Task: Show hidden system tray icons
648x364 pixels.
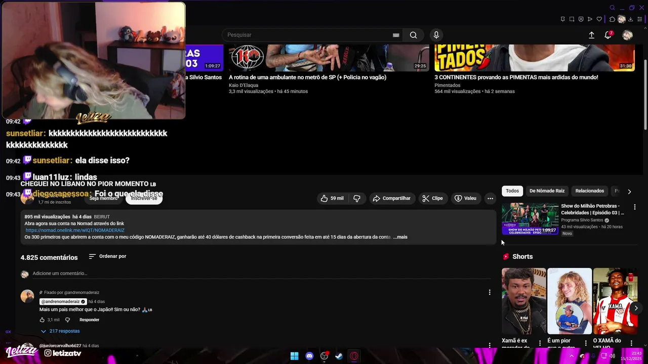Action: (572, 356)
